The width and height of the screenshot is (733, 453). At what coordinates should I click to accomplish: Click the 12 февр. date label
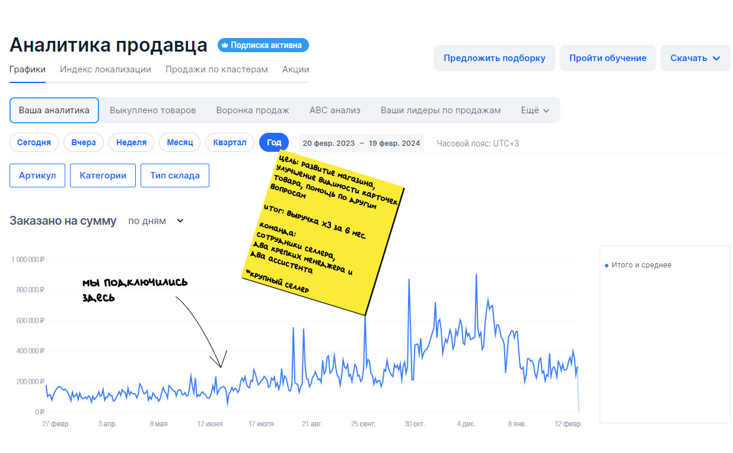click(x=568, y=424)
